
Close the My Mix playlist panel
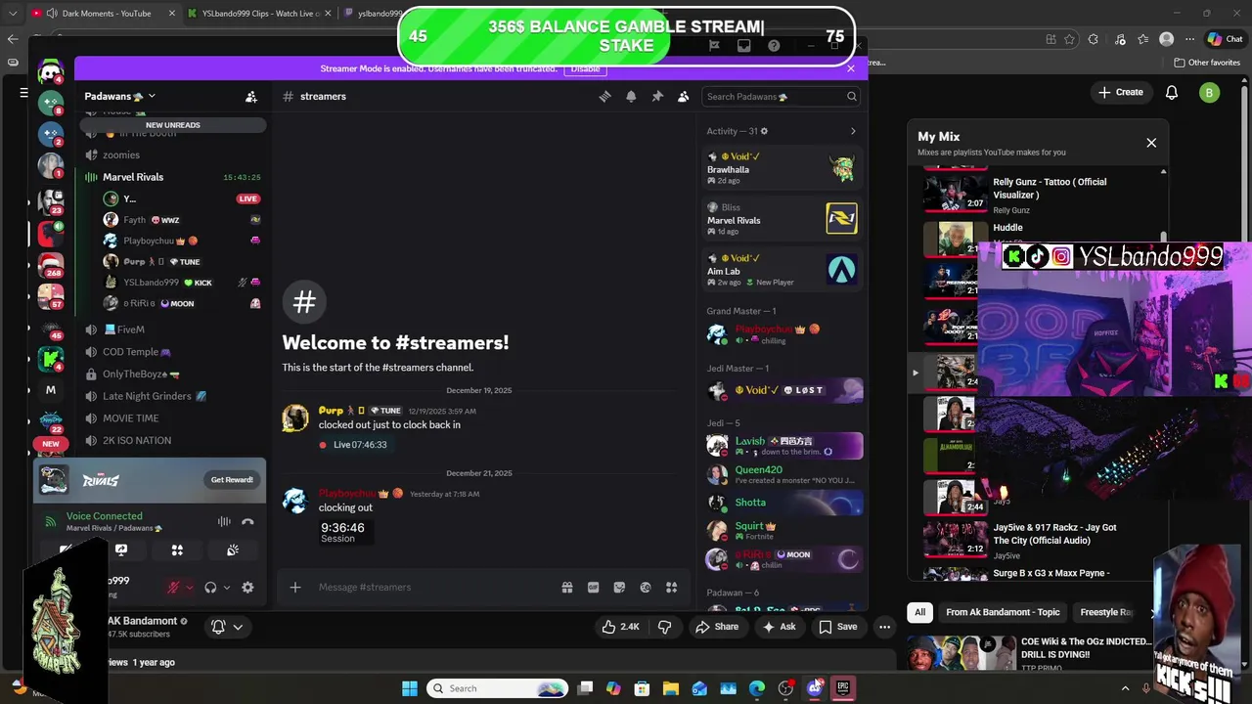point(1151,143)
